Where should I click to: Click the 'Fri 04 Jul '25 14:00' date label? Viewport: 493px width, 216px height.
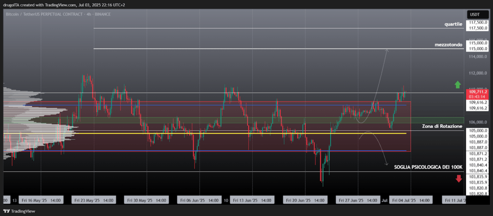tap(410, 200)
